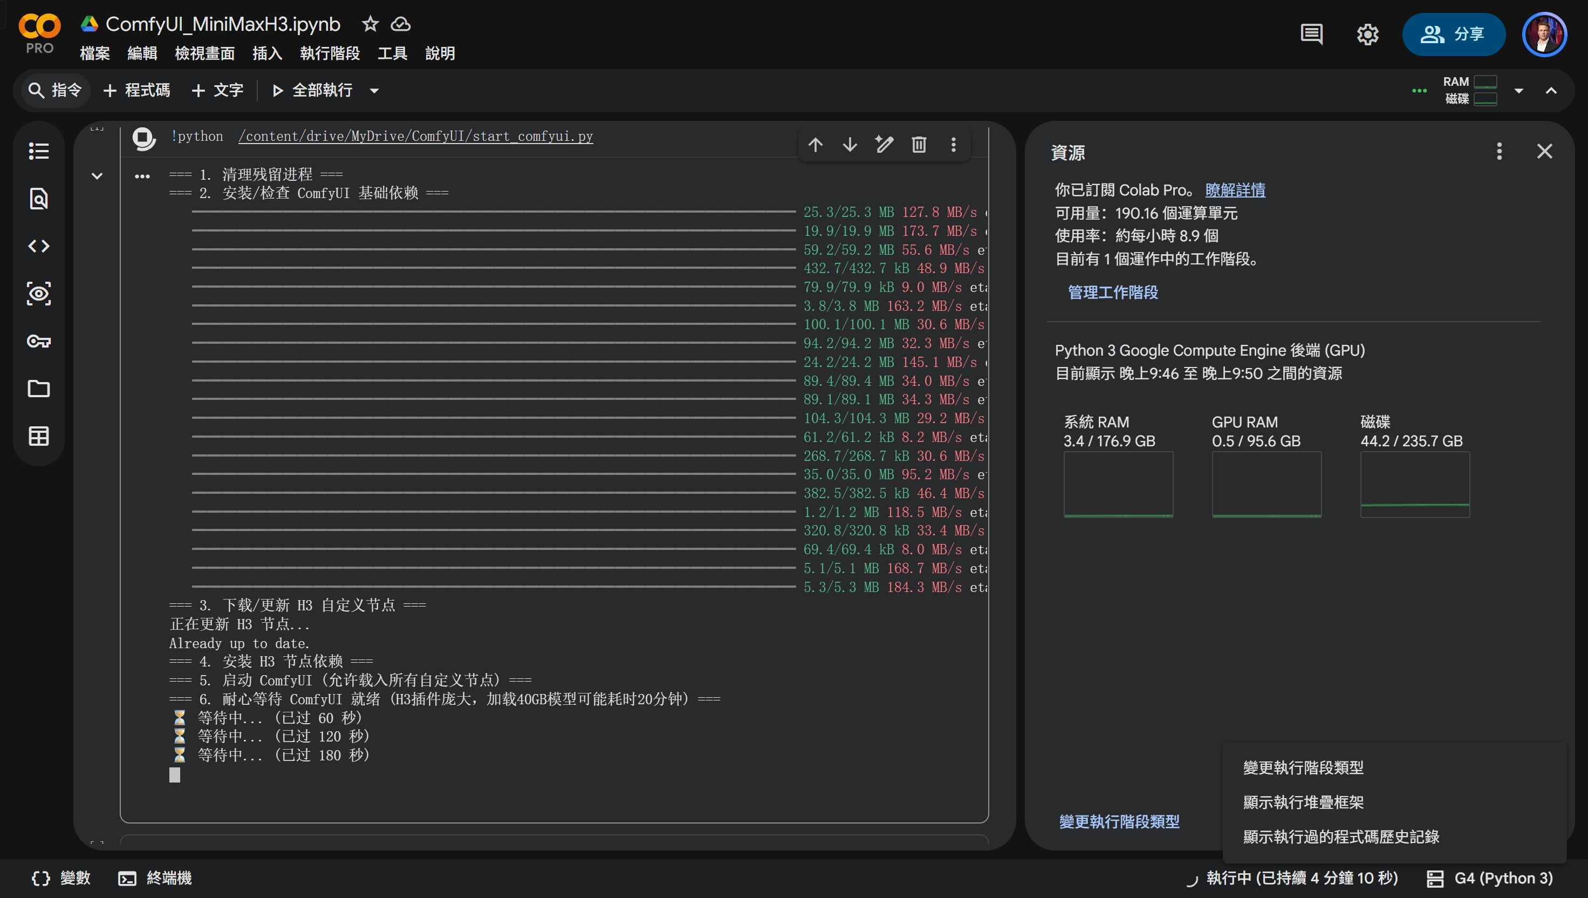Image resolution: width=1588 pixels, height=898 pixels.
Task: Open code snippets sidebar icon
Action: pos(39,246)
